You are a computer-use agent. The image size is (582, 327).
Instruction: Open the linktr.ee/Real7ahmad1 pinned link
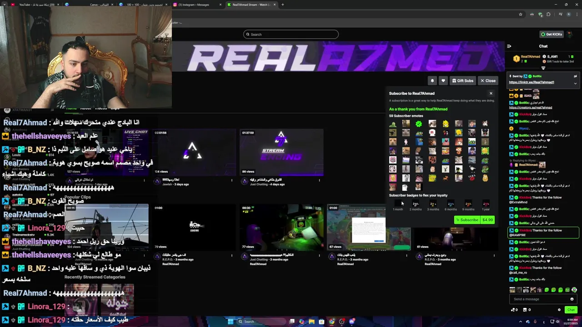[531, 82]
